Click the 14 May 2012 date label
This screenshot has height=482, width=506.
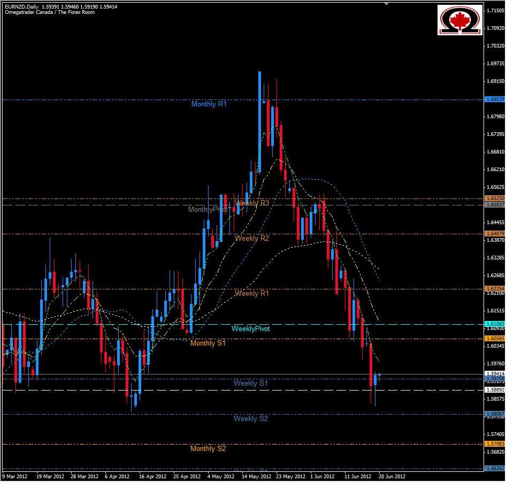click(257, 477)
